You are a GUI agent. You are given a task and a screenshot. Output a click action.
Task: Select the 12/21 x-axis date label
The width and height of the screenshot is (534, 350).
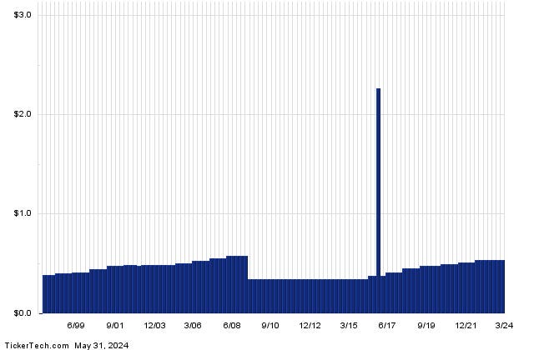(x=466, y=326)
